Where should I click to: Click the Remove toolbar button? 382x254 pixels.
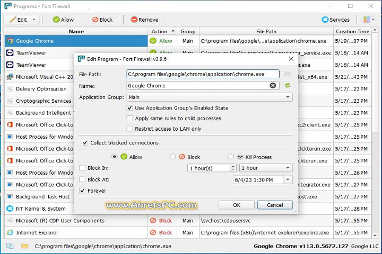pos(144,20)
